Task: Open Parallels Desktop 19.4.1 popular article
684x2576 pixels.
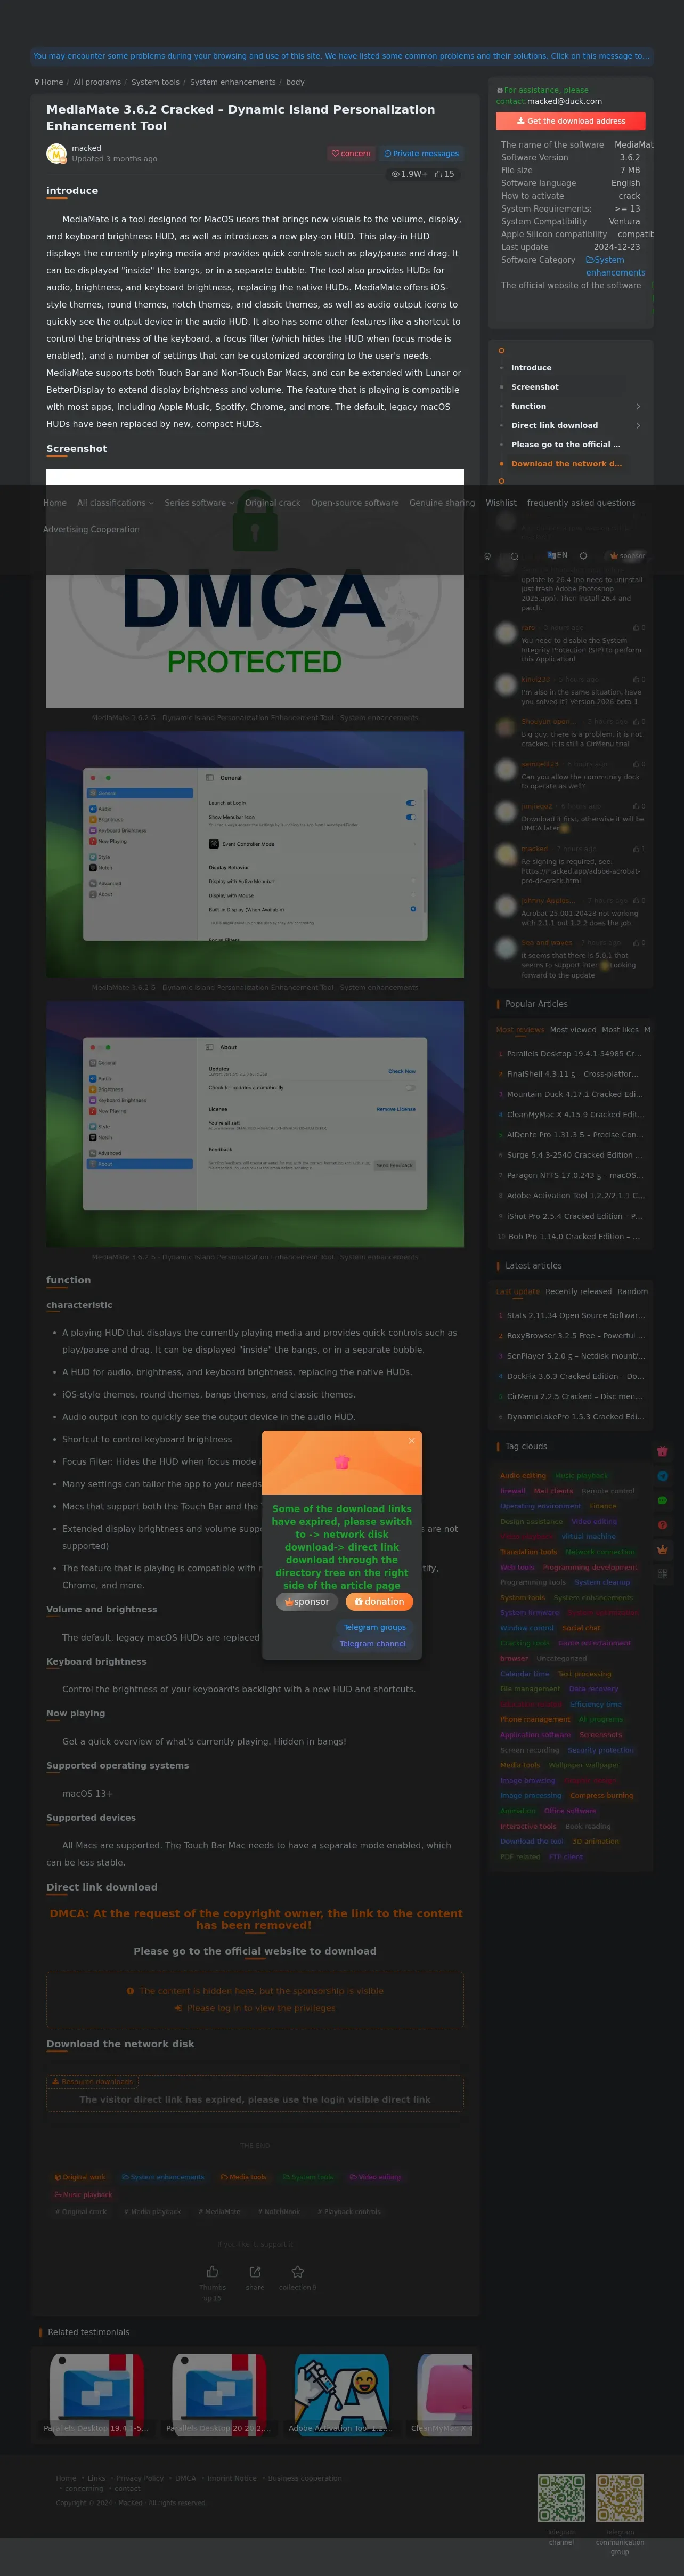Action: coord(574,1054)
